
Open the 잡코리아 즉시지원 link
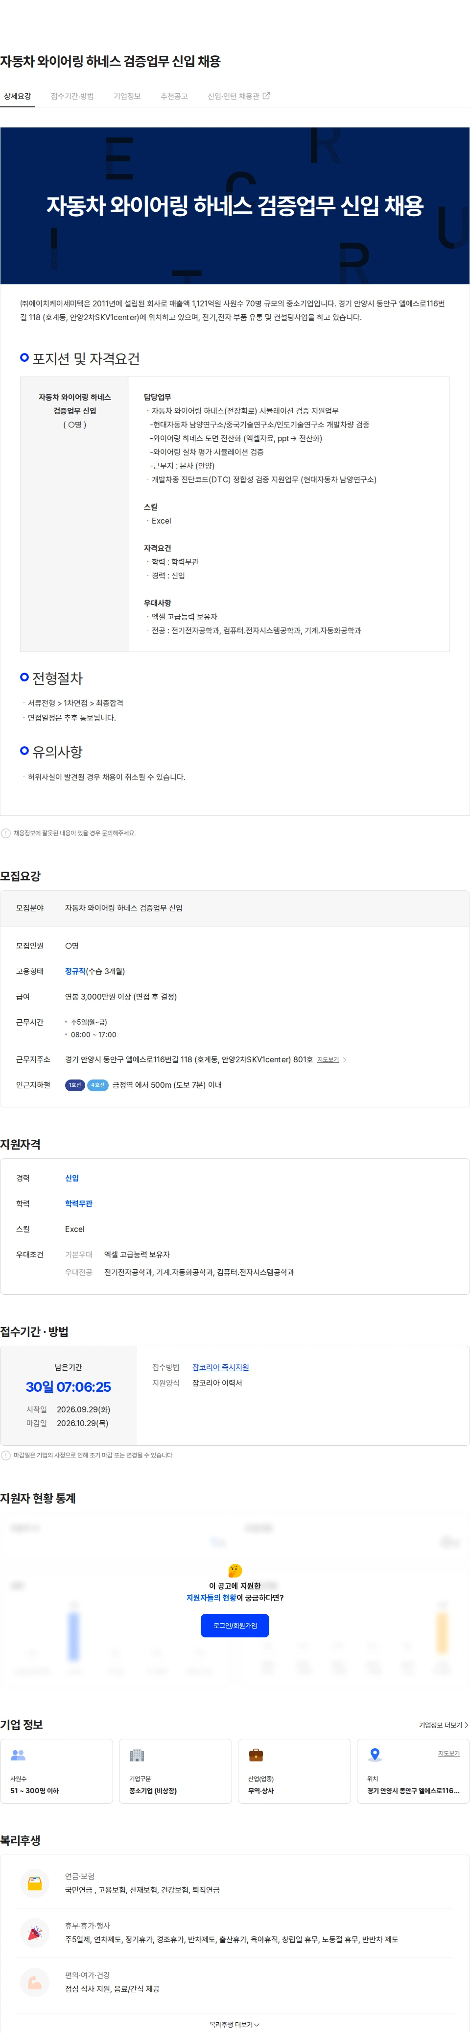(221, 1367)
